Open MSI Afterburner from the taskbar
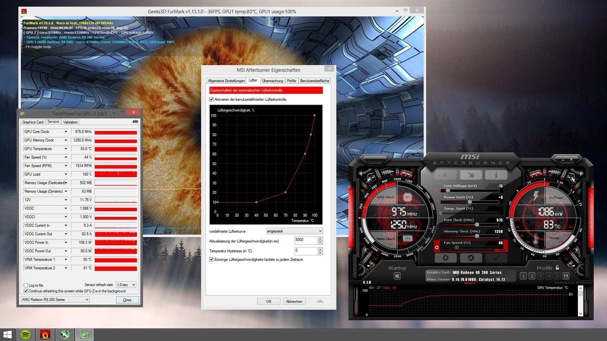 [65, 334]
